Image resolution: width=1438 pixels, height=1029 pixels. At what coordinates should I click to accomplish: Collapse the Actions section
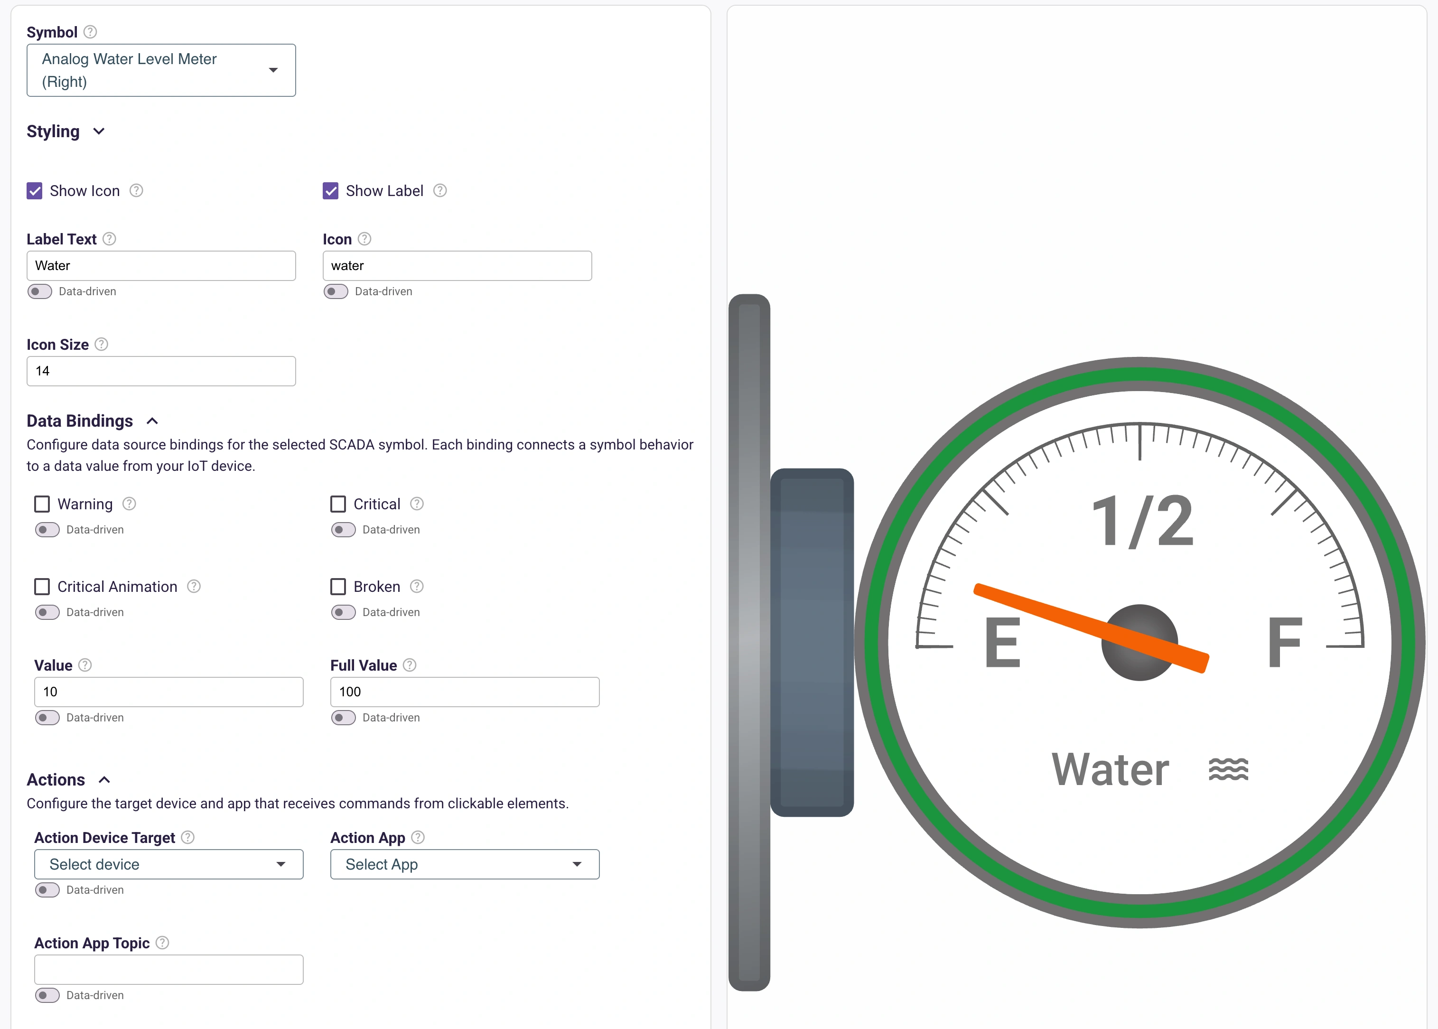(104, 779)
